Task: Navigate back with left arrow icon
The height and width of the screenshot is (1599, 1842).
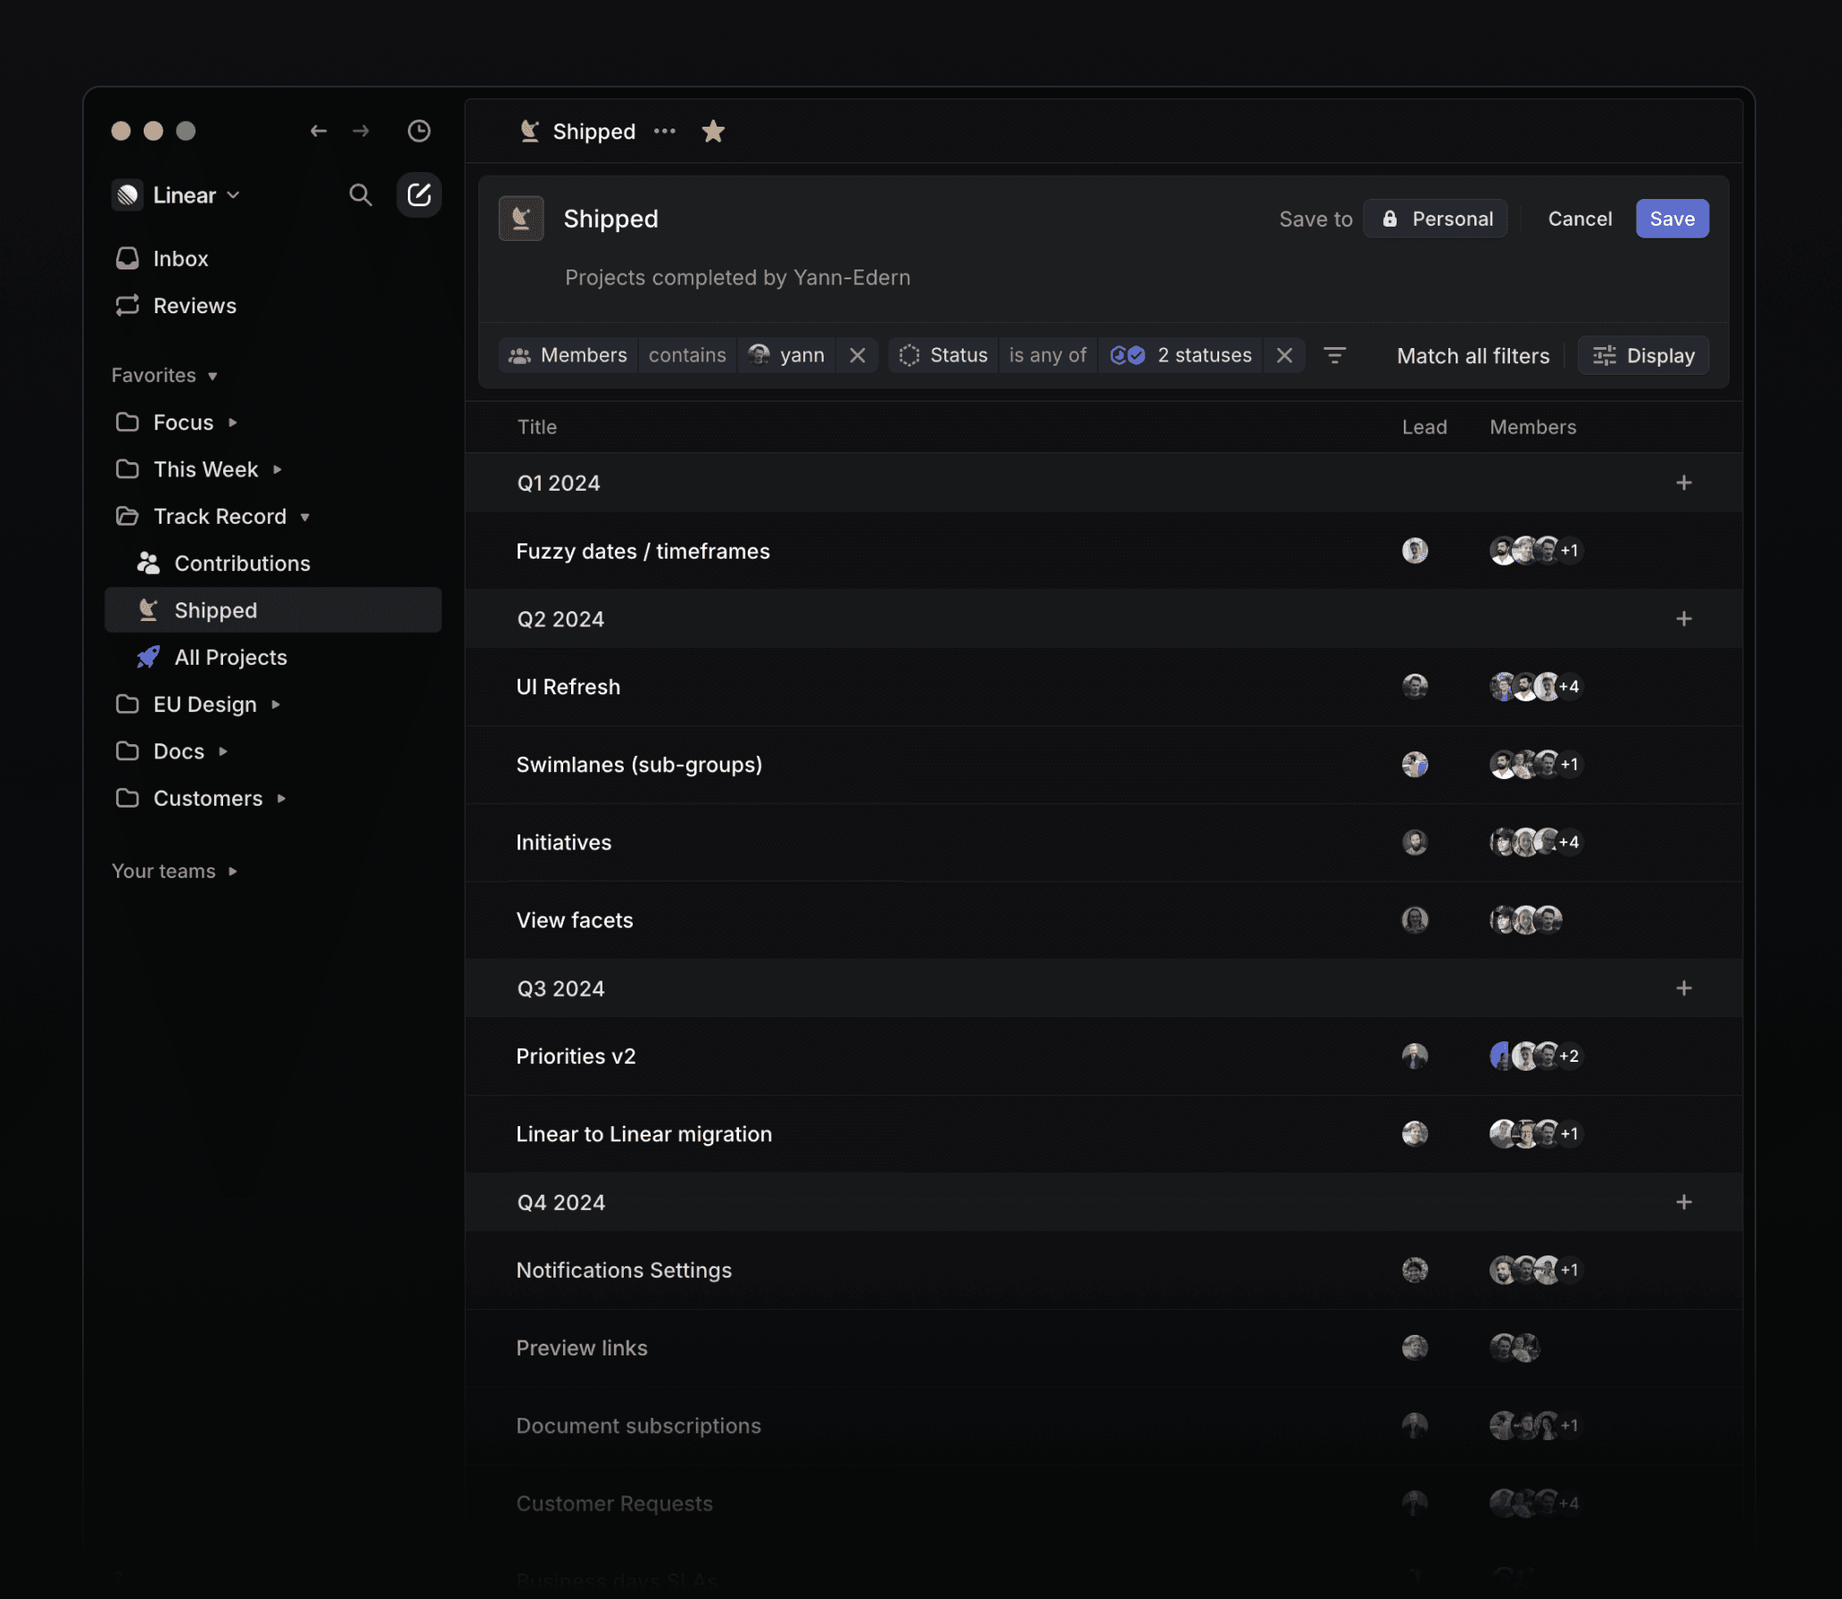Action: click(319, 131)
